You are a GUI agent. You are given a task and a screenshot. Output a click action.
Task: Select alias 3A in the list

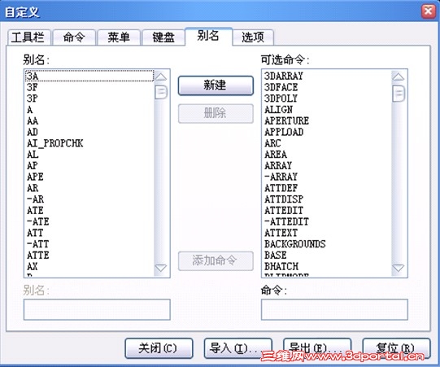89,76
